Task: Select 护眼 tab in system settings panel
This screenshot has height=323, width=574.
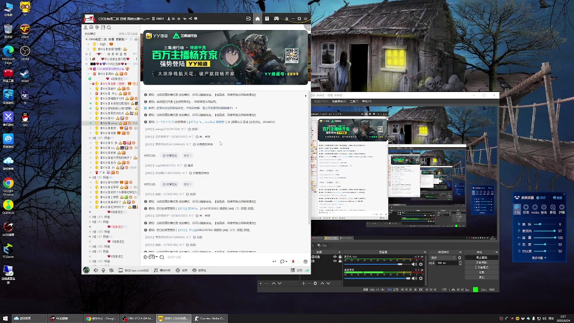Action: 562,209
